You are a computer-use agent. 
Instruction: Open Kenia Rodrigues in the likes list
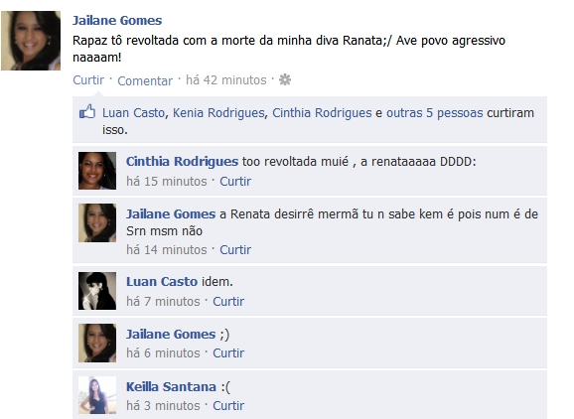pyautogui.click(x=218, y=113)
